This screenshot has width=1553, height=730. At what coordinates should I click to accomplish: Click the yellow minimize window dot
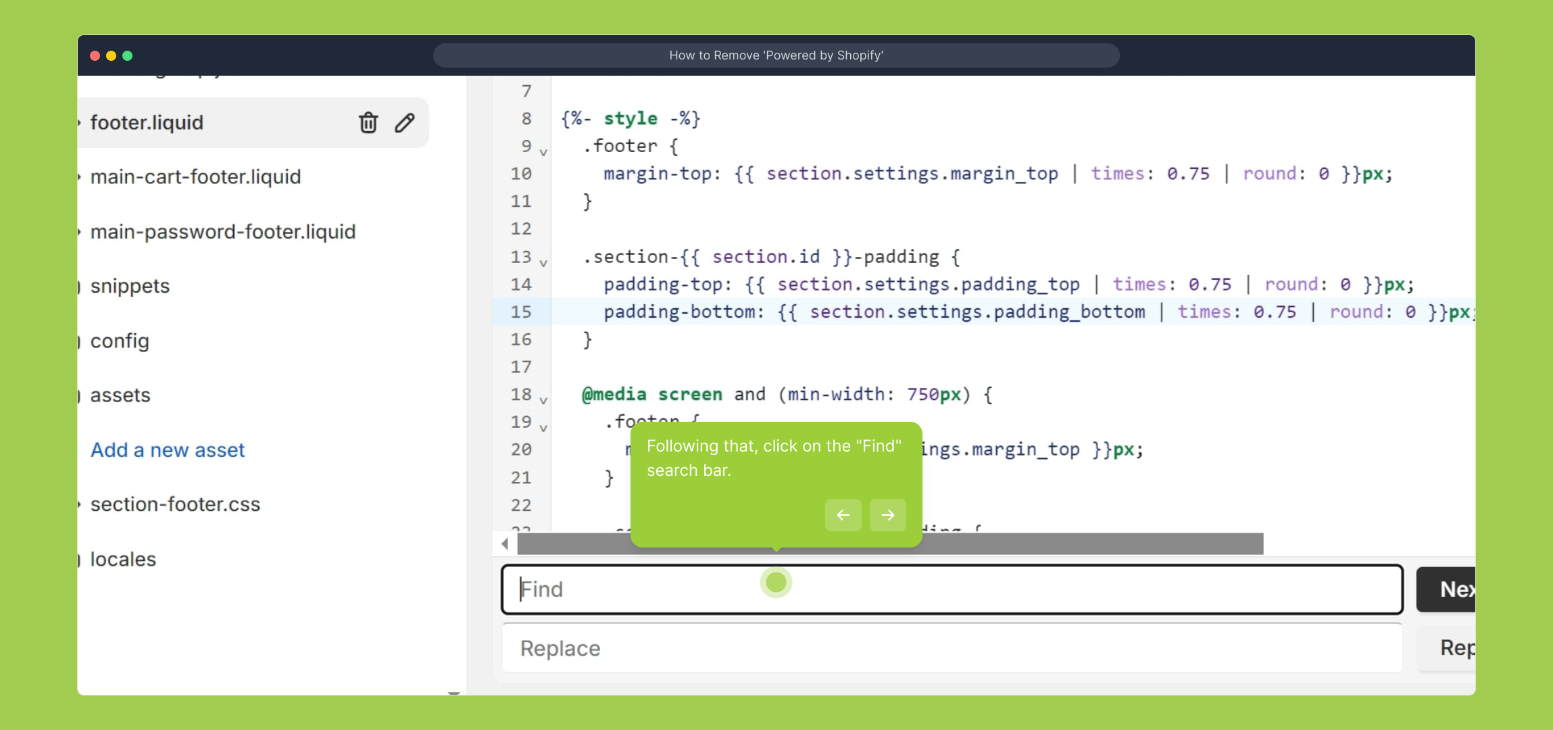click(x=112, y=55)
